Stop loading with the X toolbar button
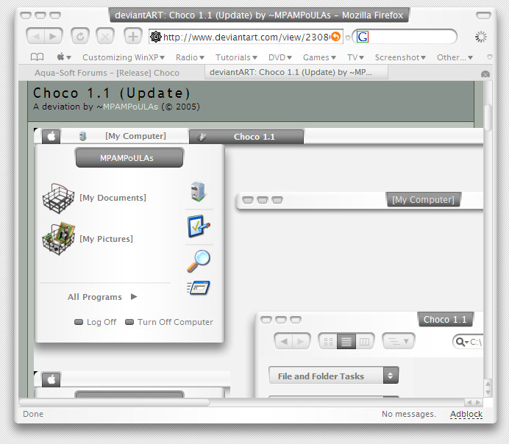Image resolution: width=509 pixels, height=444 pixels. pyautogui.click(x=105, y=36)
